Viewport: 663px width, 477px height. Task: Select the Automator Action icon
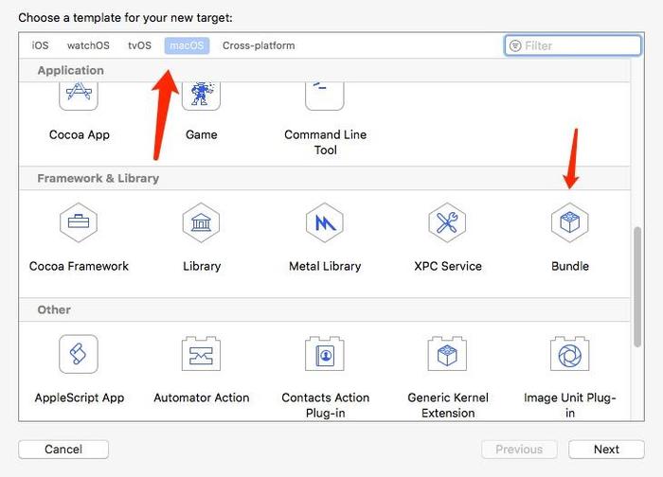(201, 354)
